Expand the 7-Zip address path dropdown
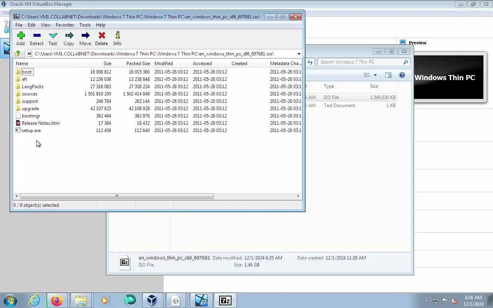 (x=299, y=54)
